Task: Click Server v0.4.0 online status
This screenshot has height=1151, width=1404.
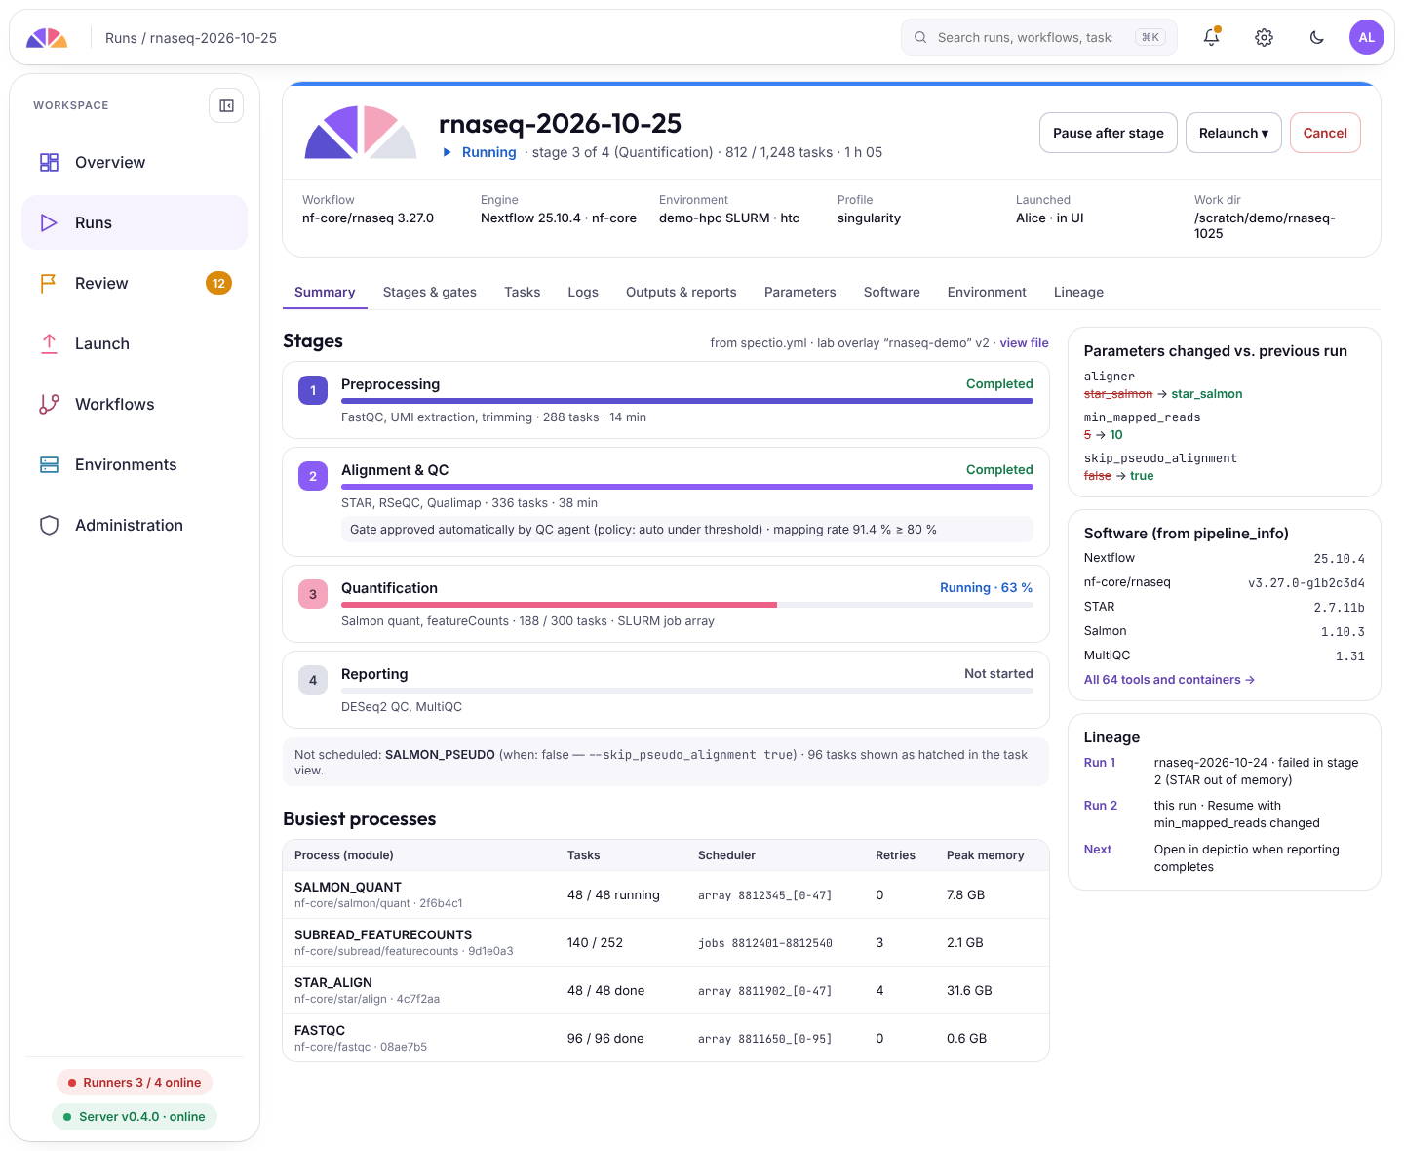Action: click(135, 1117)
